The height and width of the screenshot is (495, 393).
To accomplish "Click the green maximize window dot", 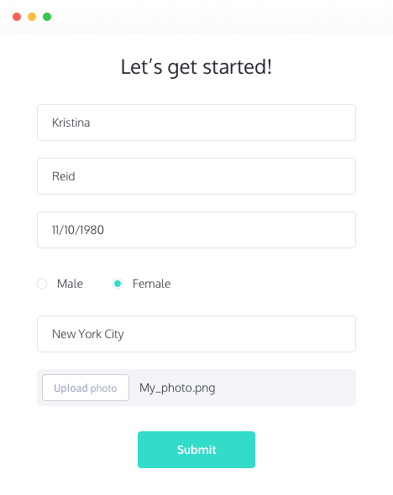I will point(47,17).
